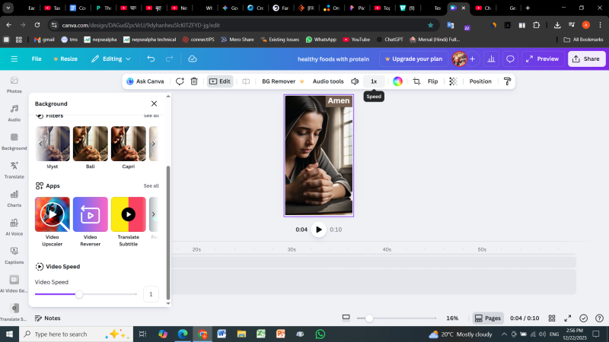Show next filters with right chevron
The image size is (609, 342).
153,144
